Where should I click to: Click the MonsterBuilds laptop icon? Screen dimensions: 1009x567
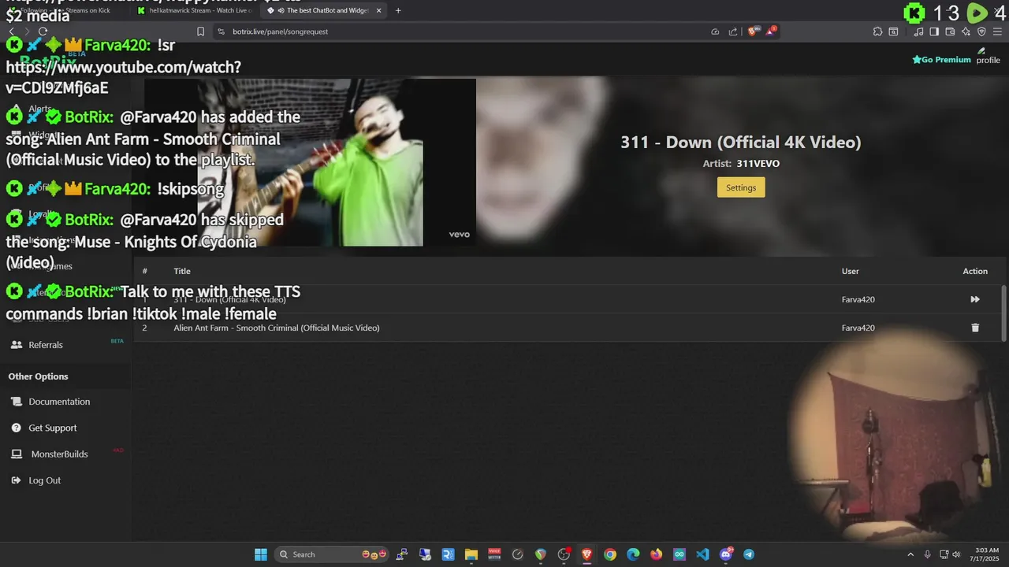click(16, 454)
